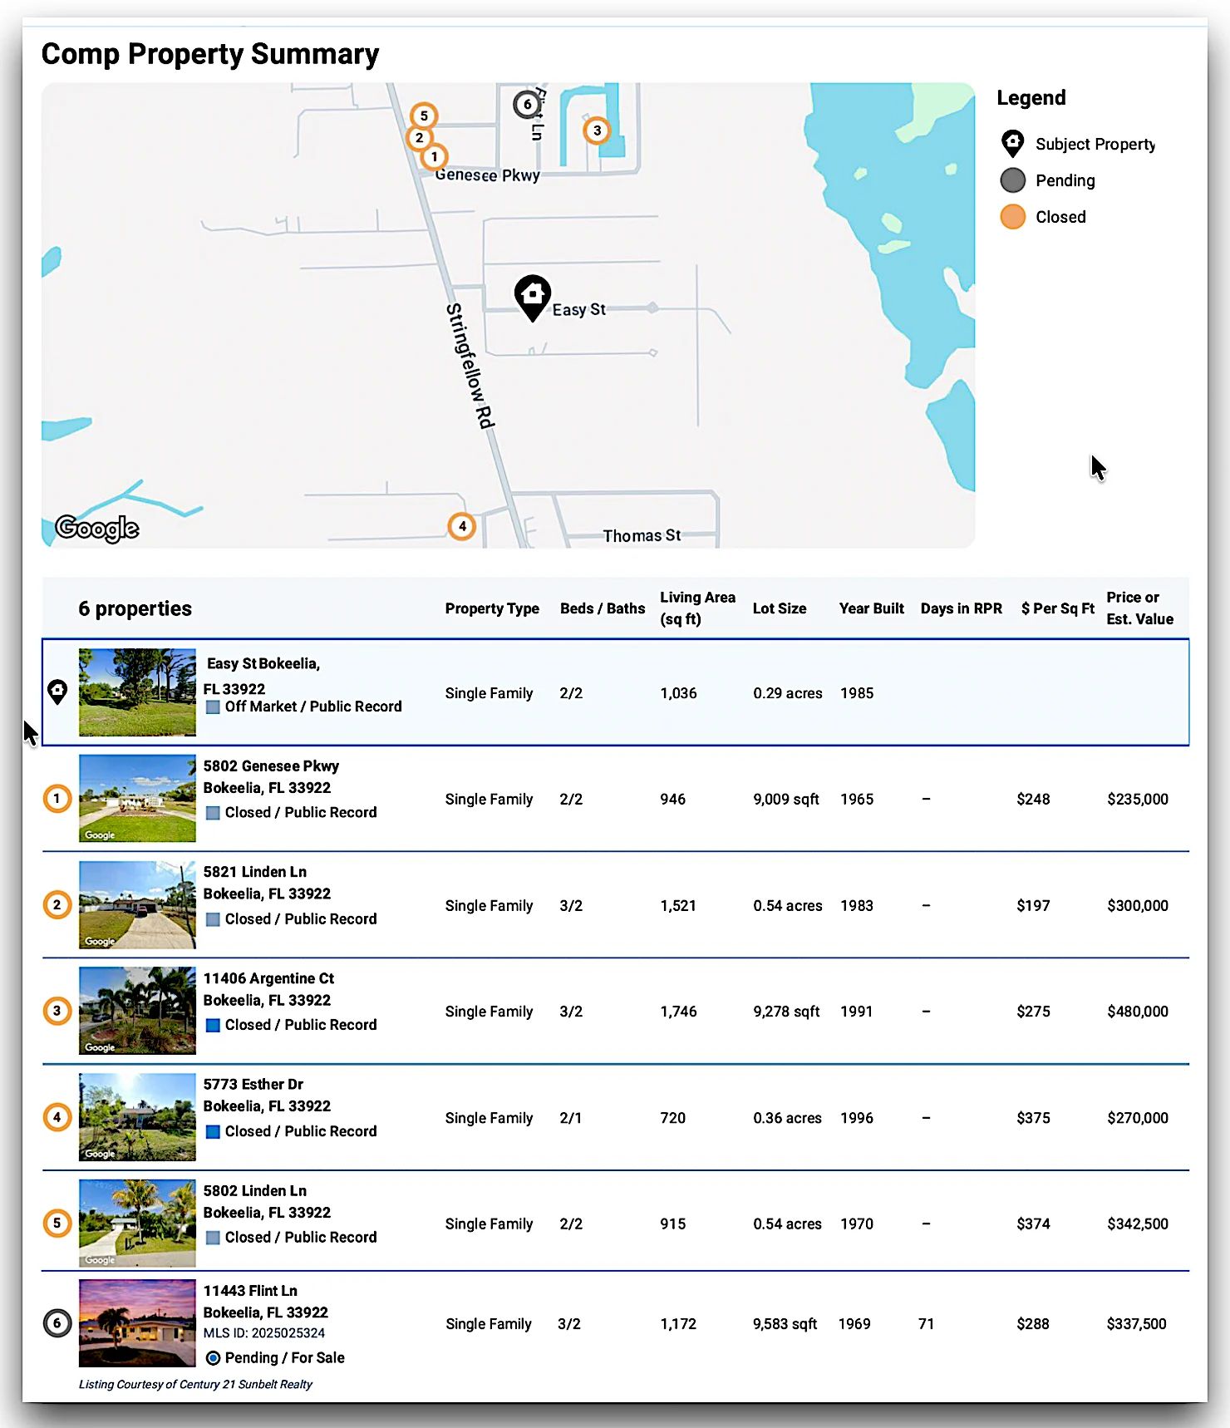Click the orange Closed legend swatch
The image size is (1230, 1428).
(x=1012, y=217)
